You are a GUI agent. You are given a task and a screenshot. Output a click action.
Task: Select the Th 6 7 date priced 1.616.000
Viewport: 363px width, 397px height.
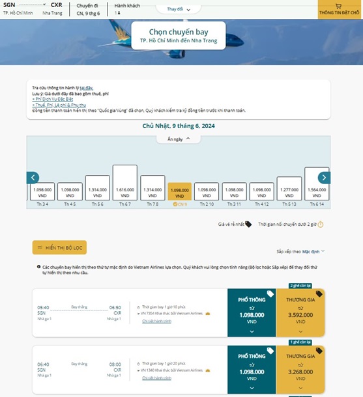click(125, 182)
